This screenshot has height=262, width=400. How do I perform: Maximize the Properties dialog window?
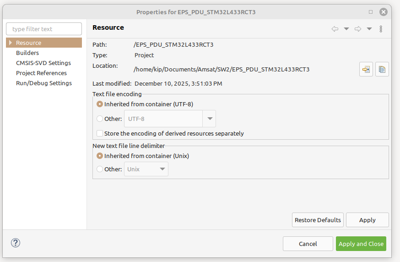371,12
